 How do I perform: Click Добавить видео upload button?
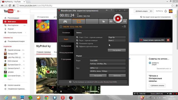click(142, 11)
